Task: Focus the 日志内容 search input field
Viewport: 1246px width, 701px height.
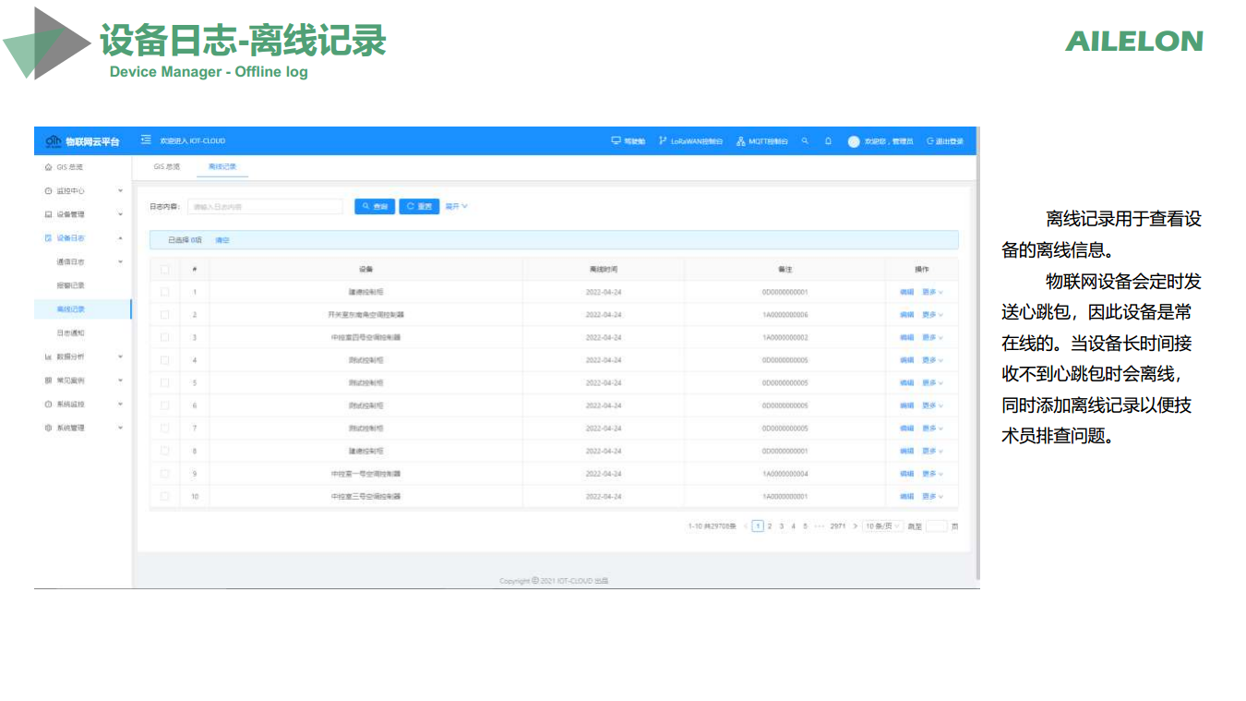Action: tap(265, 207)
